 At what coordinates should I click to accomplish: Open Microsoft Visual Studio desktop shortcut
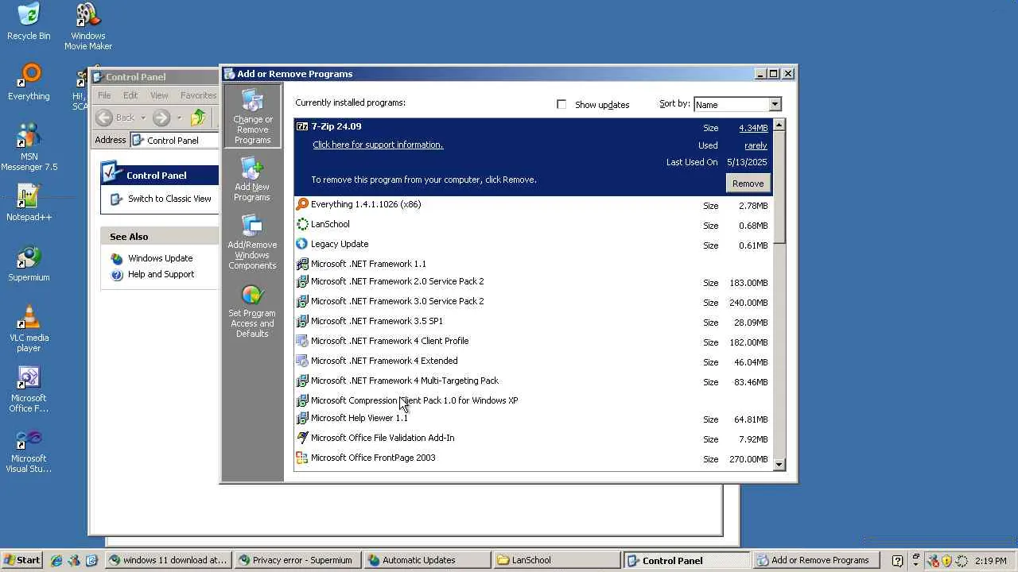pyautogui.click(x=29, y=450)
